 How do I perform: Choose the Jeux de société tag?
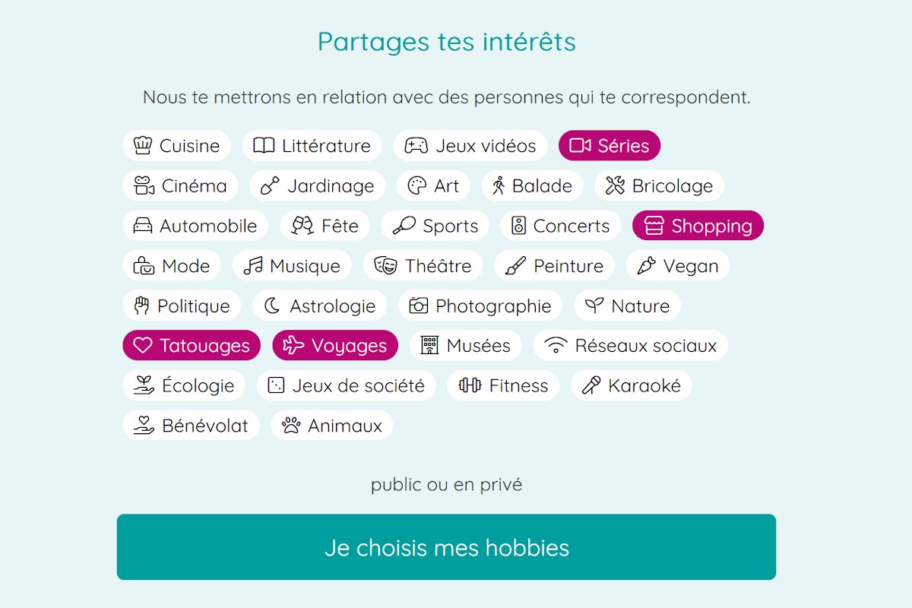pos(346,386)
